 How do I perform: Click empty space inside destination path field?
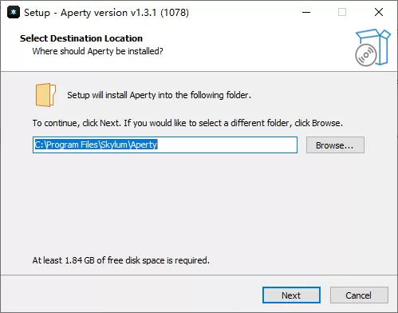tap(227, 145)
